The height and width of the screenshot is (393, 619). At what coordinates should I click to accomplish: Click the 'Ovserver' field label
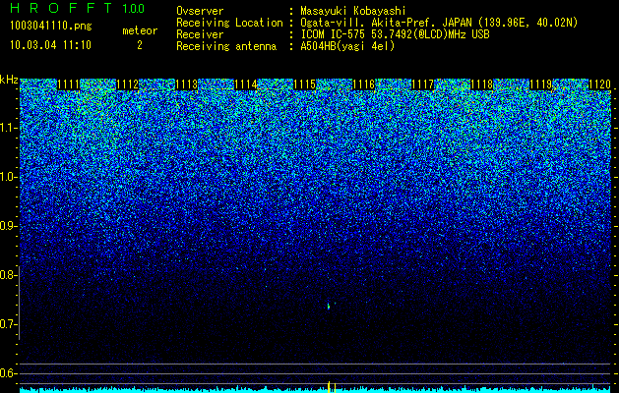coord(200,11)
